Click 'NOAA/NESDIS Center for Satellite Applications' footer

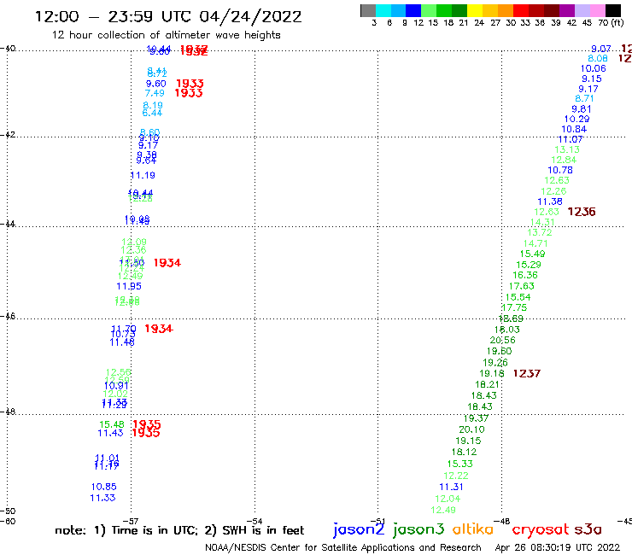click(x=309, y=547)
